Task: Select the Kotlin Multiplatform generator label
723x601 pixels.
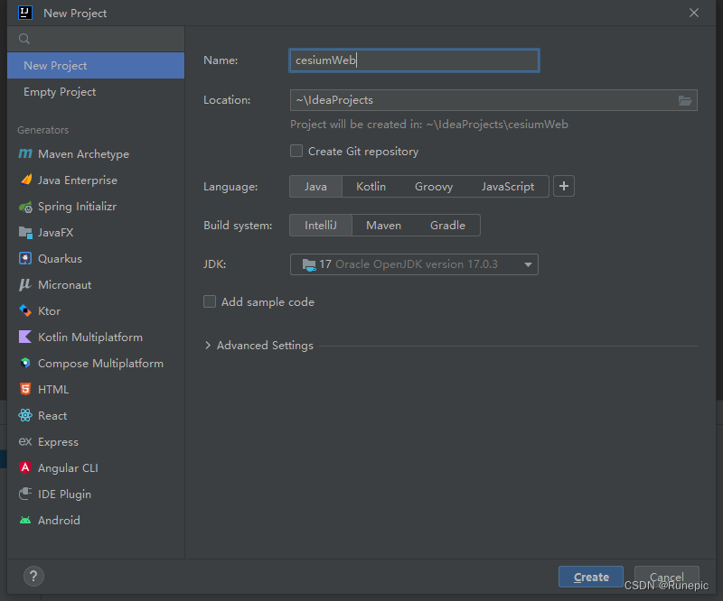Action: (90, 337)
